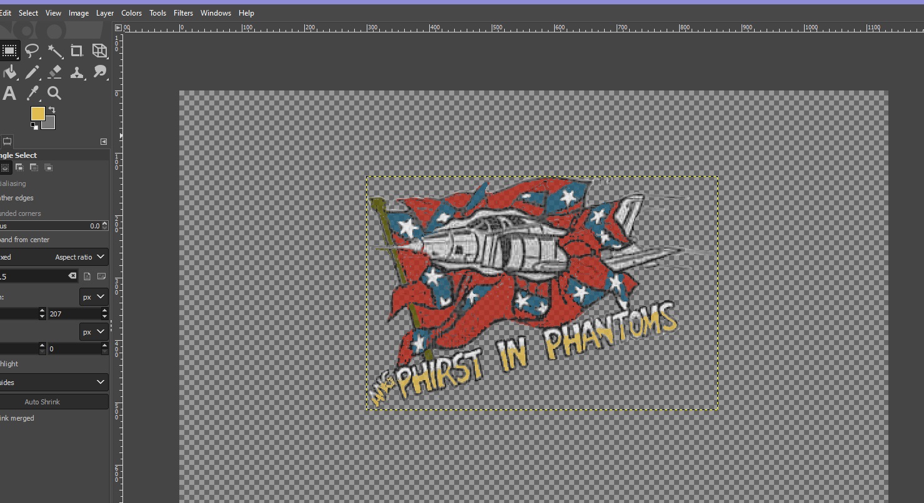Open the position unit px dropdown

[x=94, y=297]
